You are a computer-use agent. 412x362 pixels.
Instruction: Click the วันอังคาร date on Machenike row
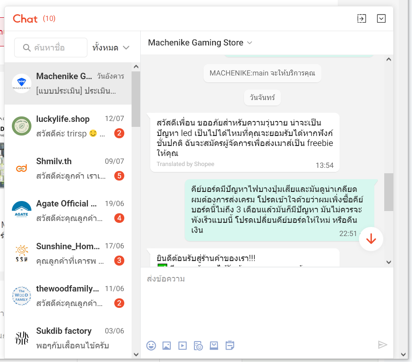[110, 76]
